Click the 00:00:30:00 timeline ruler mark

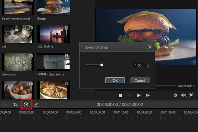coord(27,112)
